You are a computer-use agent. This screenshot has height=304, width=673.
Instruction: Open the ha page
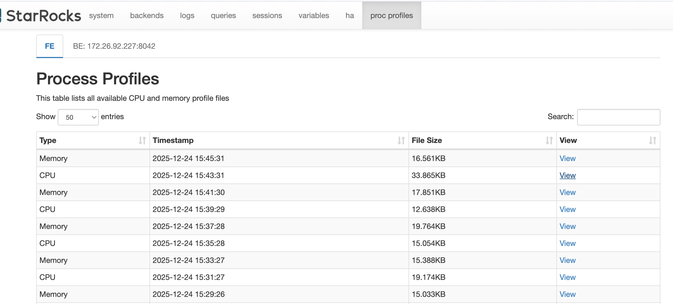[350, 15]
